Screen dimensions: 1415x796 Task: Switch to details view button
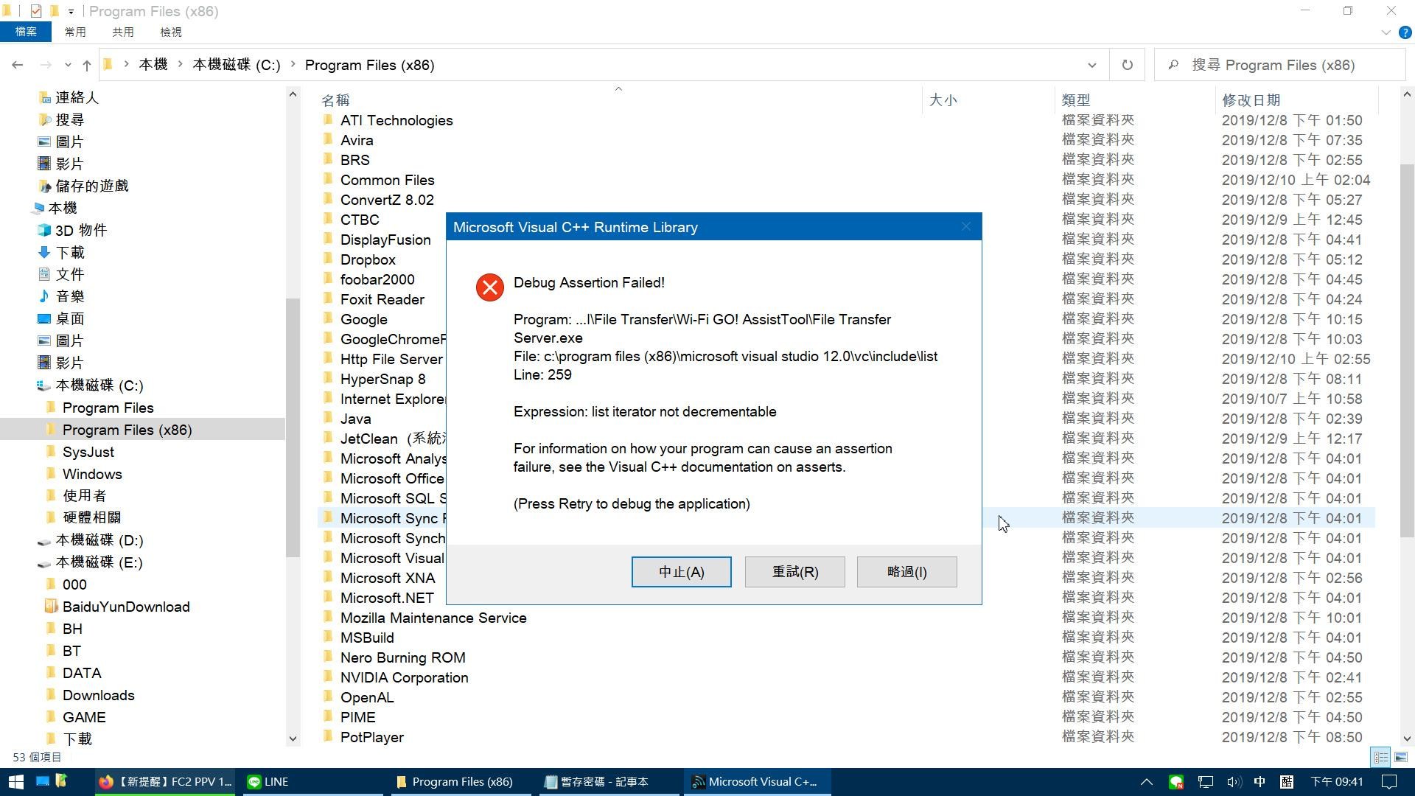tap(1380, 757)
